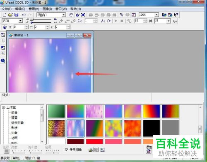This screenshot has width=207, height=162.
Task: Open the 帮助(H) menu
Action: pyautogui.click(x=76, y=9)
